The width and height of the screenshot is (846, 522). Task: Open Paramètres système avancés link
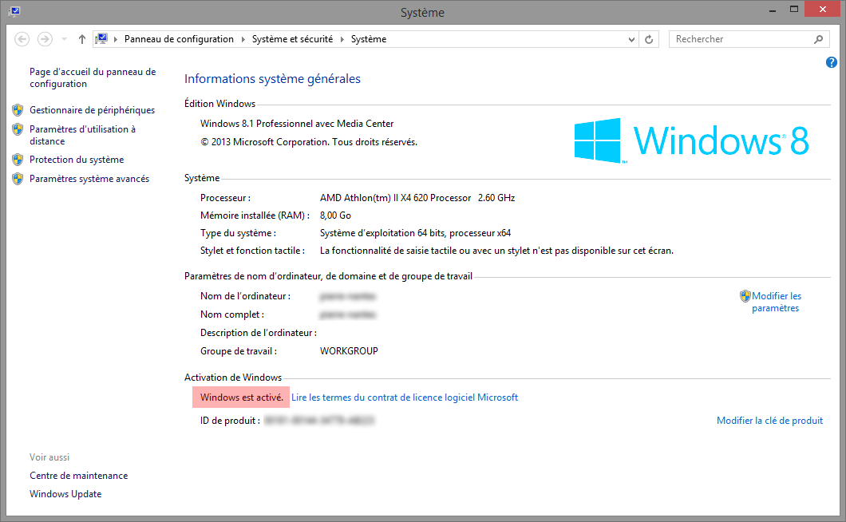(89, 179)
